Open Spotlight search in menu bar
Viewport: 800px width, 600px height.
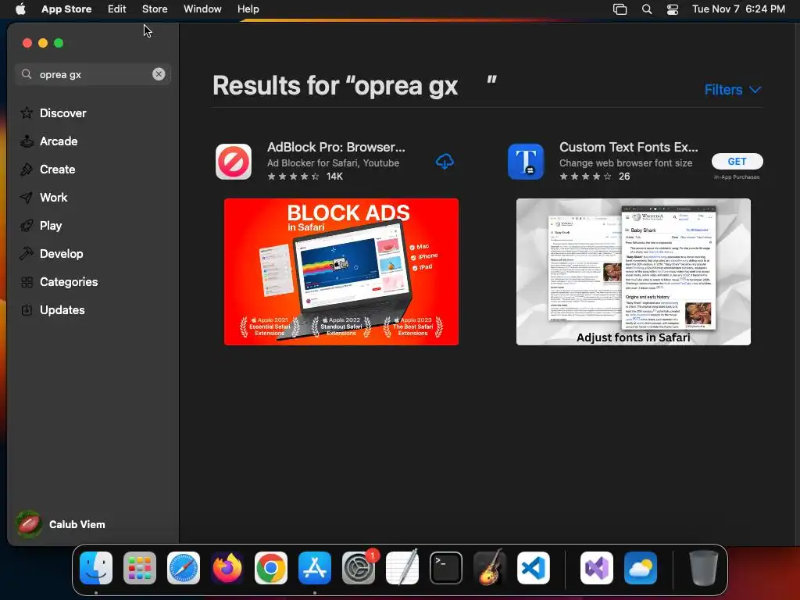pos(646,9)
